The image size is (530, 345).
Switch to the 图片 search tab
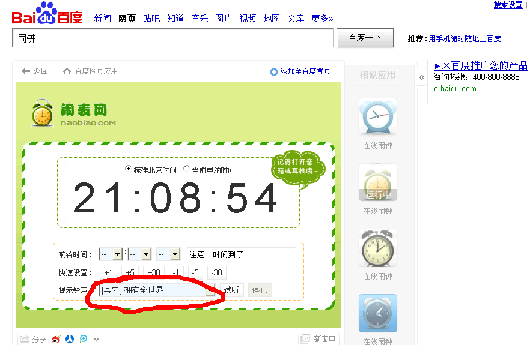click(224, 19)
